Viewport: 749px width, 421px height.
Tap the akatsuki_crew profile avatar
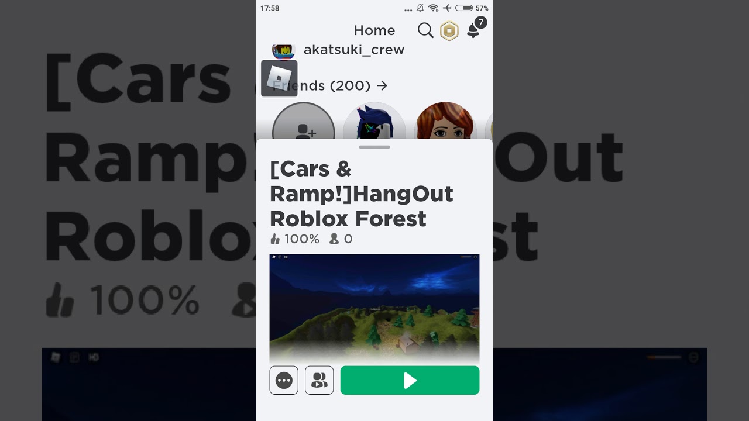(x=283, y=51)
